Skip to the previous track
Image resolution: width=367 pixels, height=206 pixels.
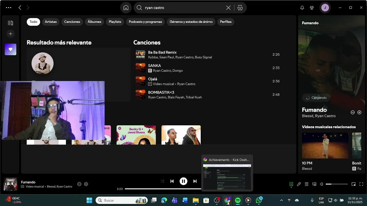click(x=172, y=181)
